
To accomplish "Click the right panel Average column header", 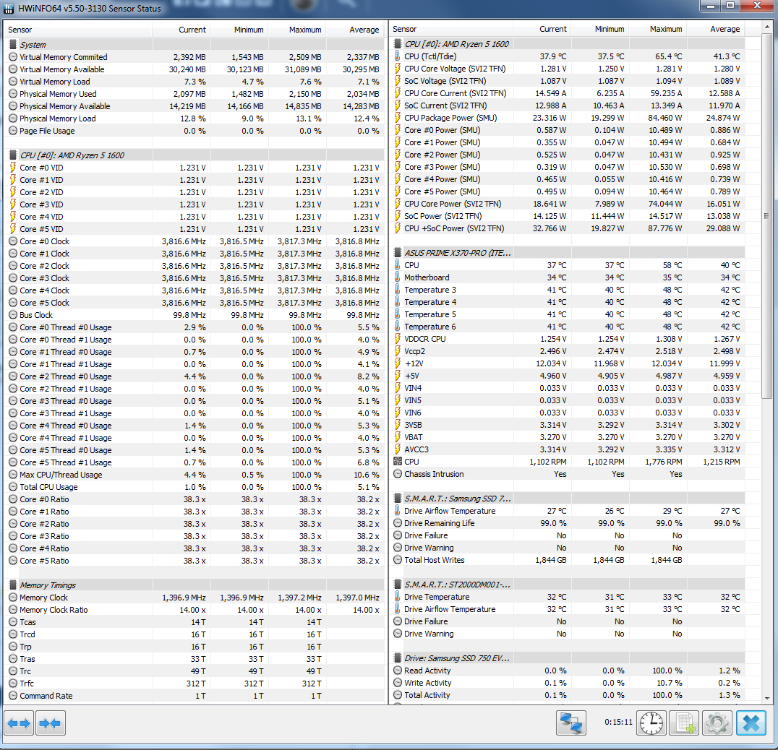I will [716, 29].
